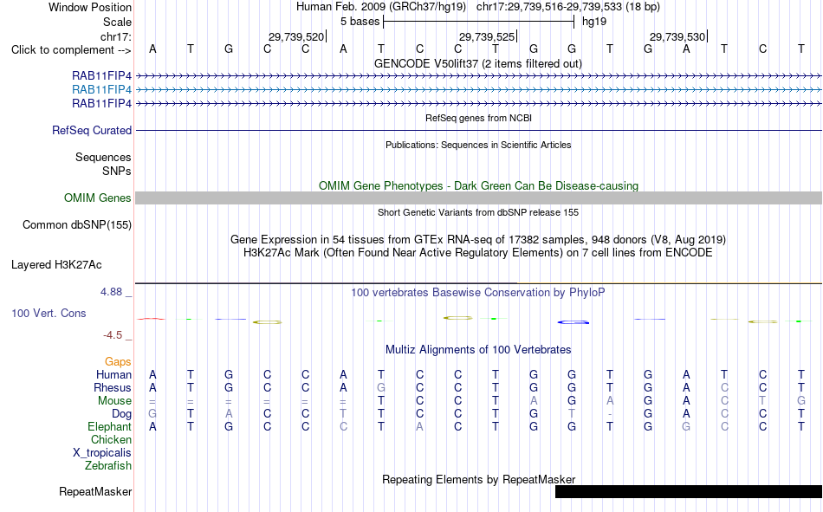Click the chr17:29,739,516-29,739,533 (18 bp) coordinates
Viewport: 823px width, 512px height.
pos(568,7)
